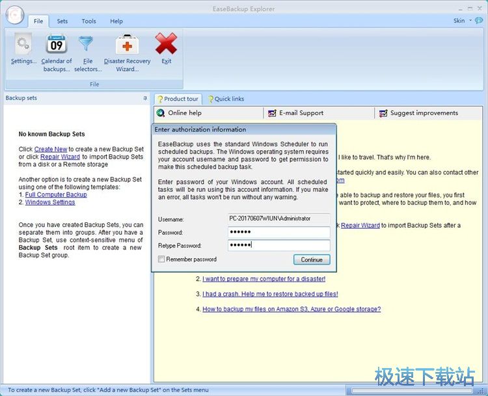Open the Sets ribbon tab
This screenshot has width=488, height=396.
coord(62,21)
